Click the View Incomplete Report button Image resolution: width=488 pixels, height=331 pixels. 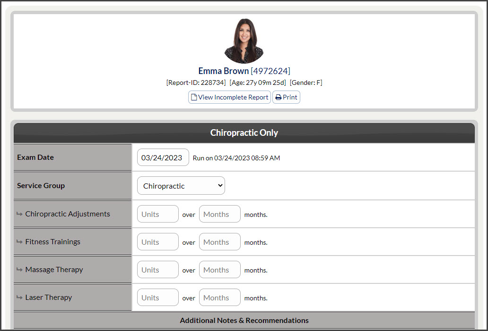(x=229, y=97)
